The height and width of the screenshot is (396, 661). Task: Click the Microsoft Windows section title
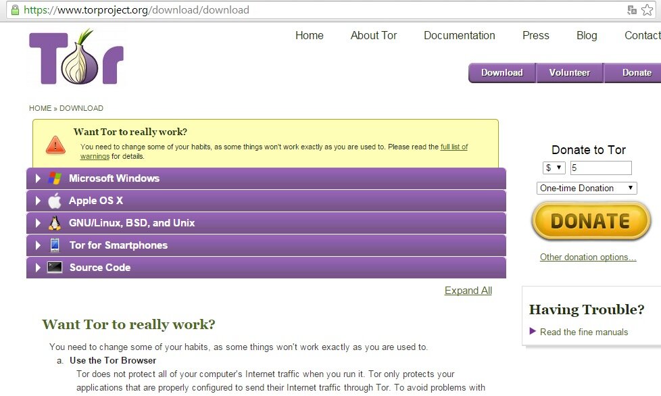click(x=114, y=178)
